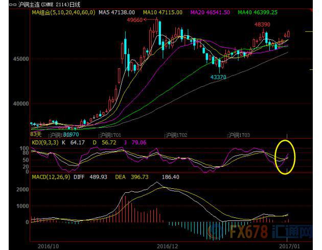
Task: Select the 沪铜1702 contract marker
Action: 177,135
